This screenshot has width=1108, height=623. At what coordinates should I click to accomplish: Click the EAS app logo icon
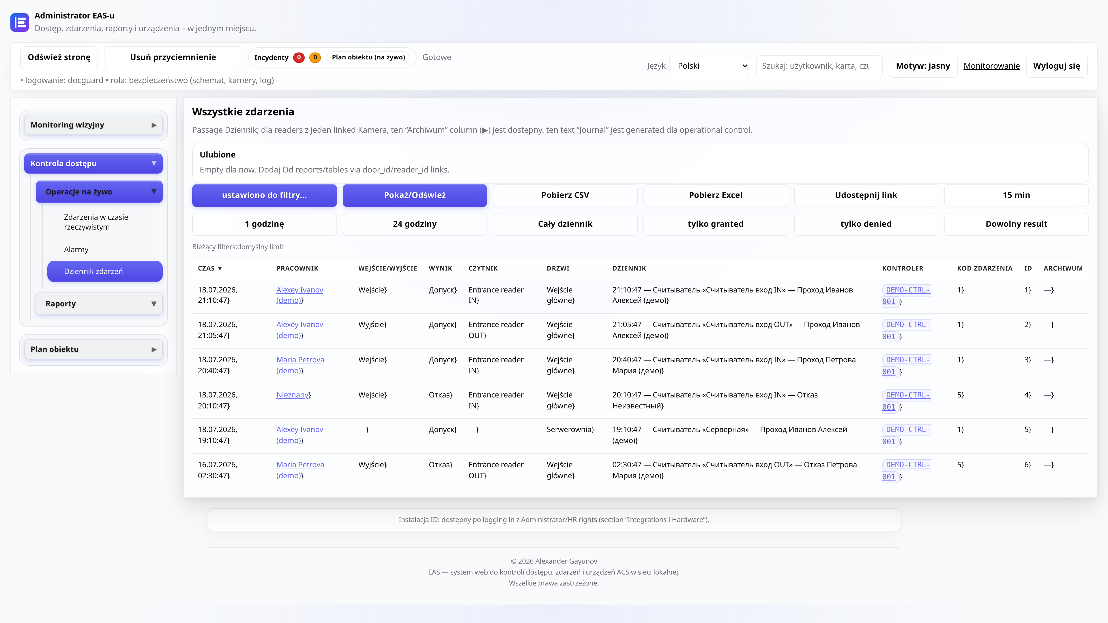[x=19, y=22]
